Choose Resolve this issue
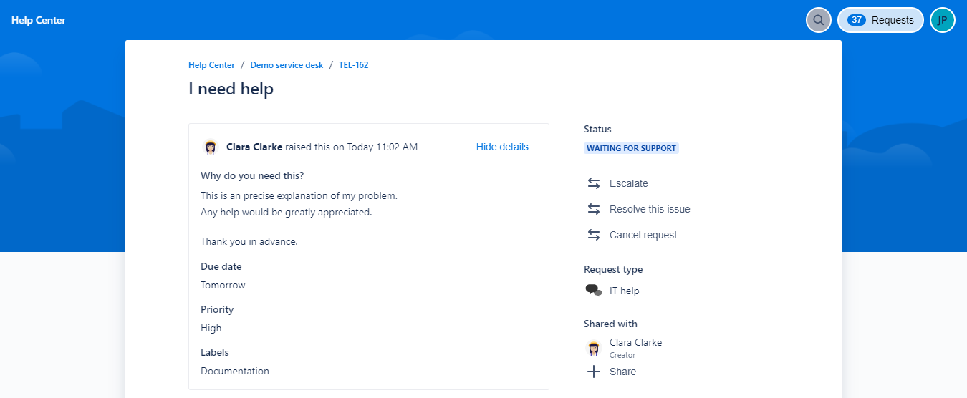The width and height of the screenshot is (967, 398). (x=650, y=209)
